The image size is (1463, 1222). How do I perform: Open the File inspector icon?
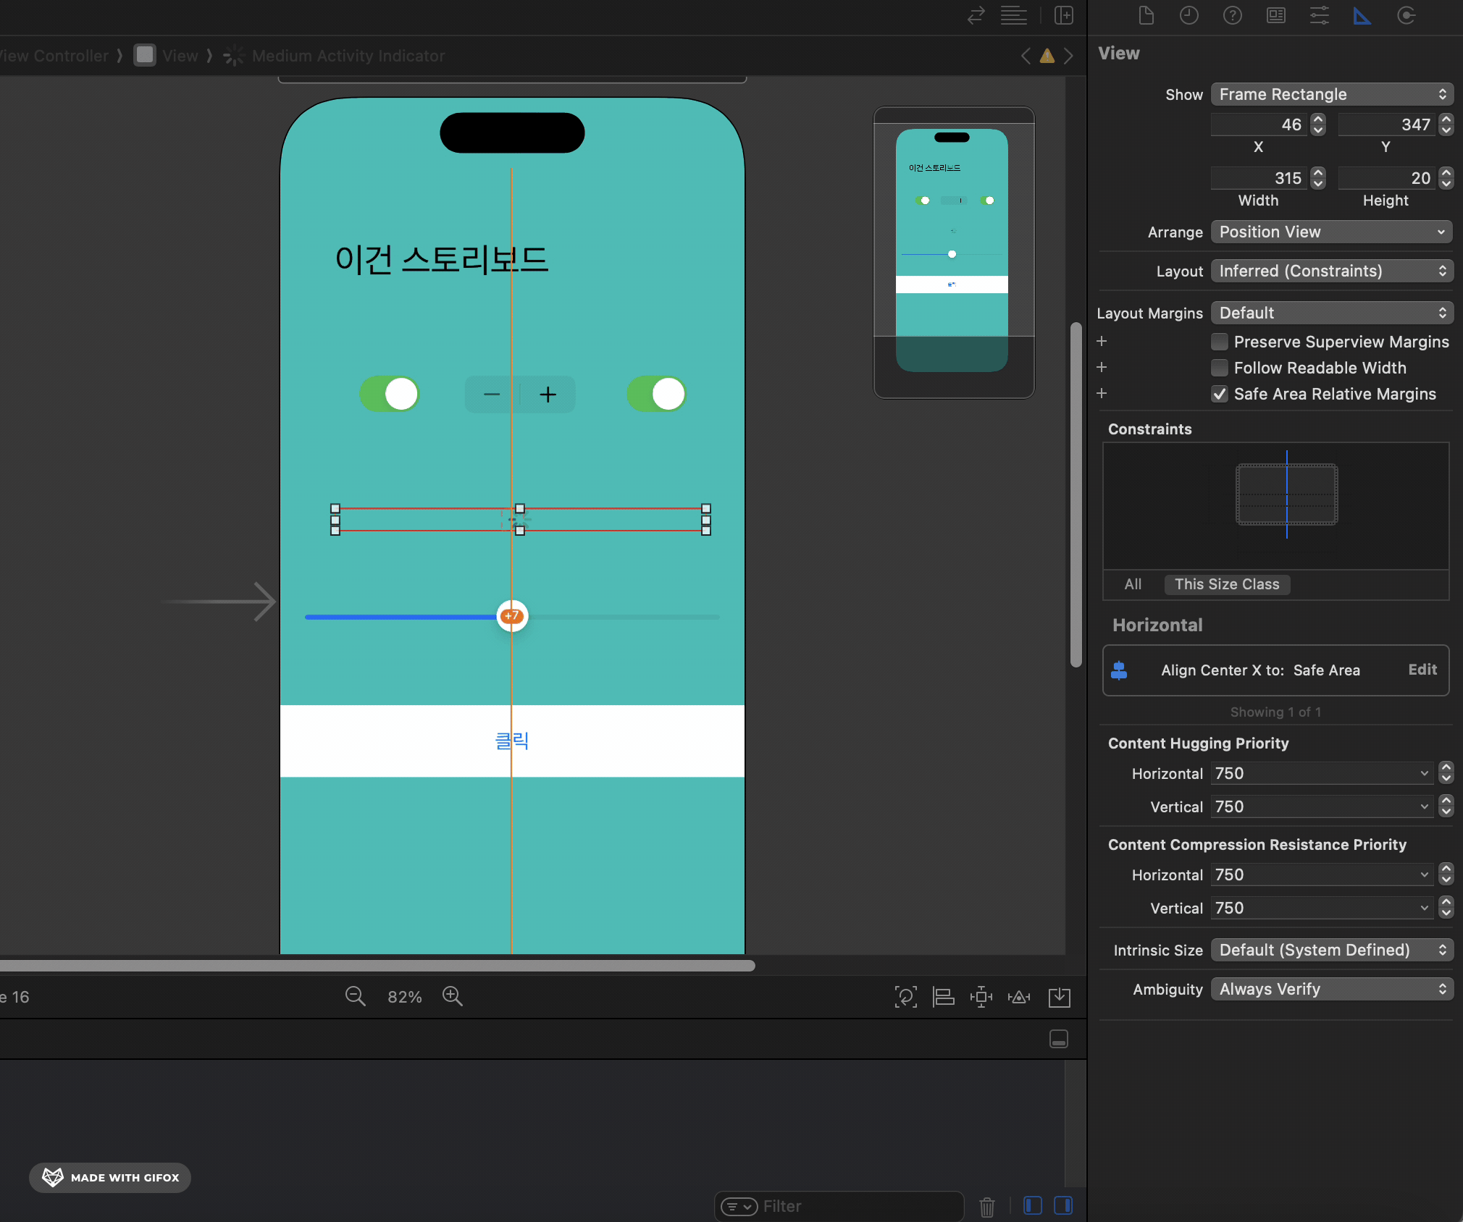click(1146, 15)
